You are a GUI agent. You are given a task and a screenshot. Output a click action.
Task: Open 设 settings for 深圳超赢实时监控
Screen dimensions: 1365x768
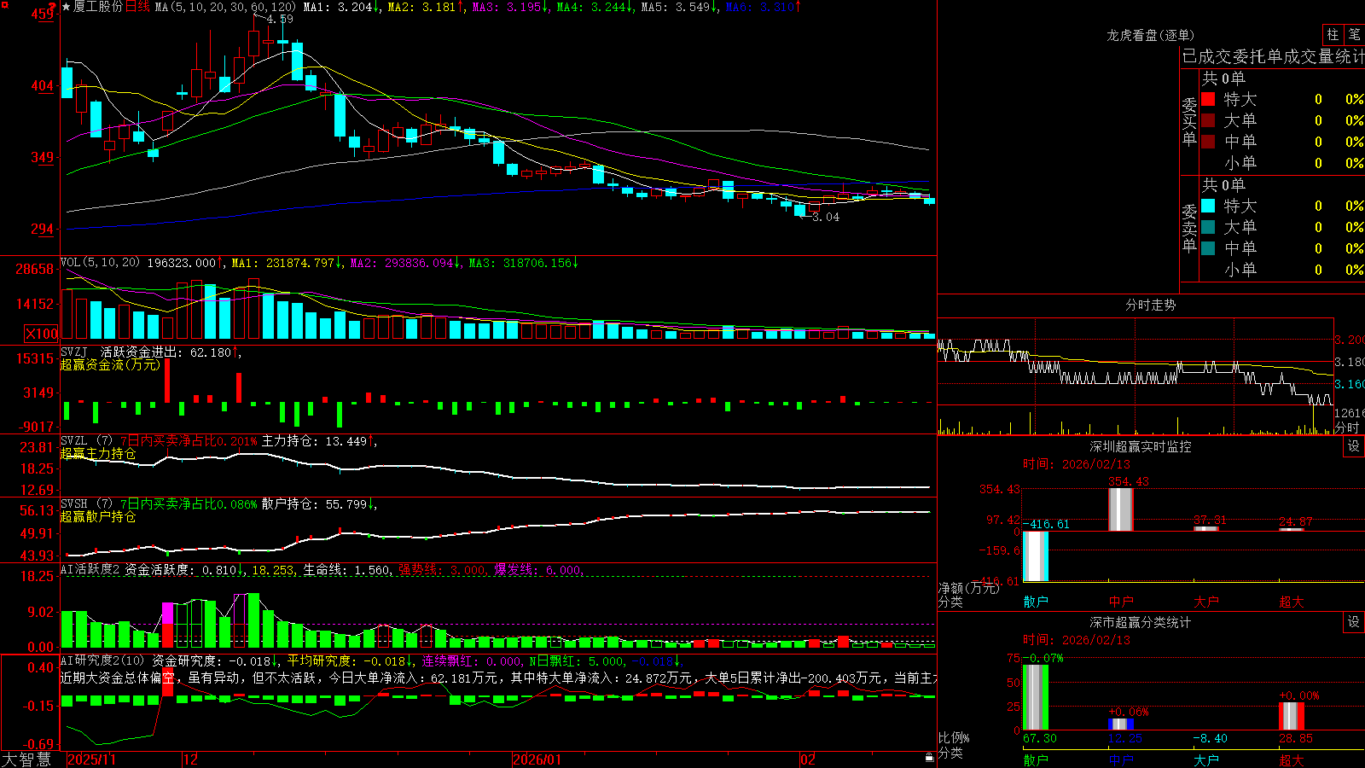tap(1354, 446)
